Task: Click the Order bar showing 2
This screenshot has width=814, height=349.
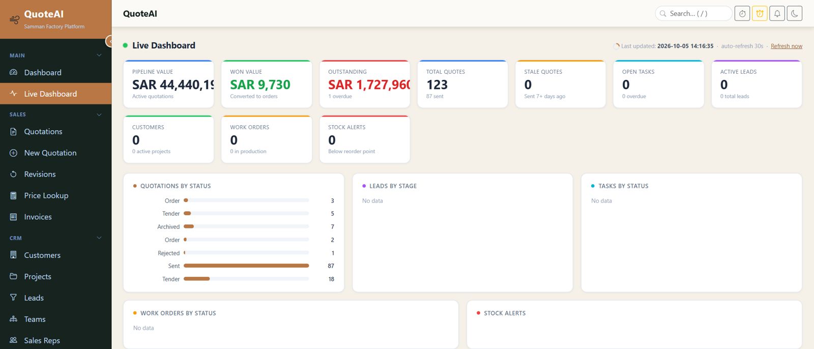Action: (x=185, y=240)
